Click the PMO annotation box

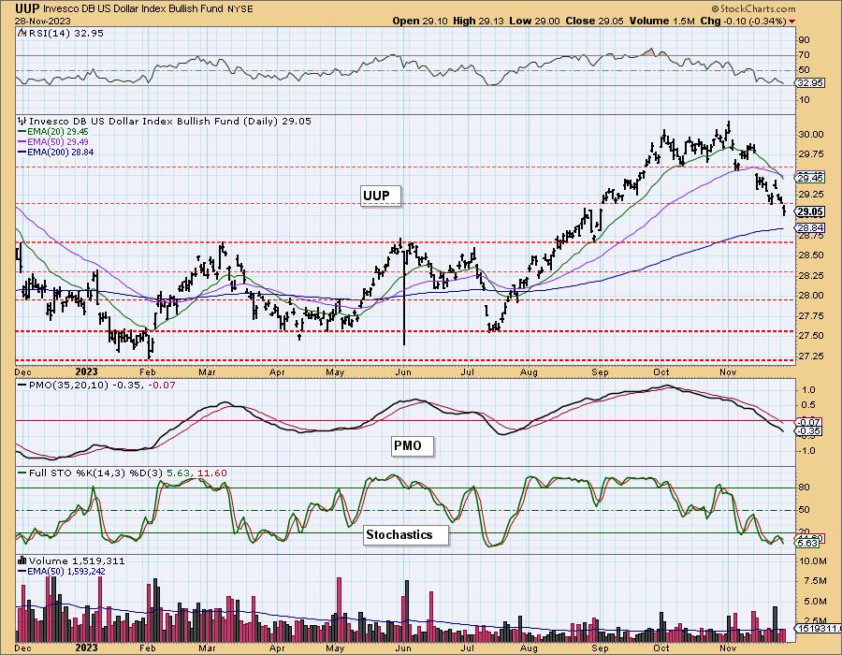(x=412, y=445)
